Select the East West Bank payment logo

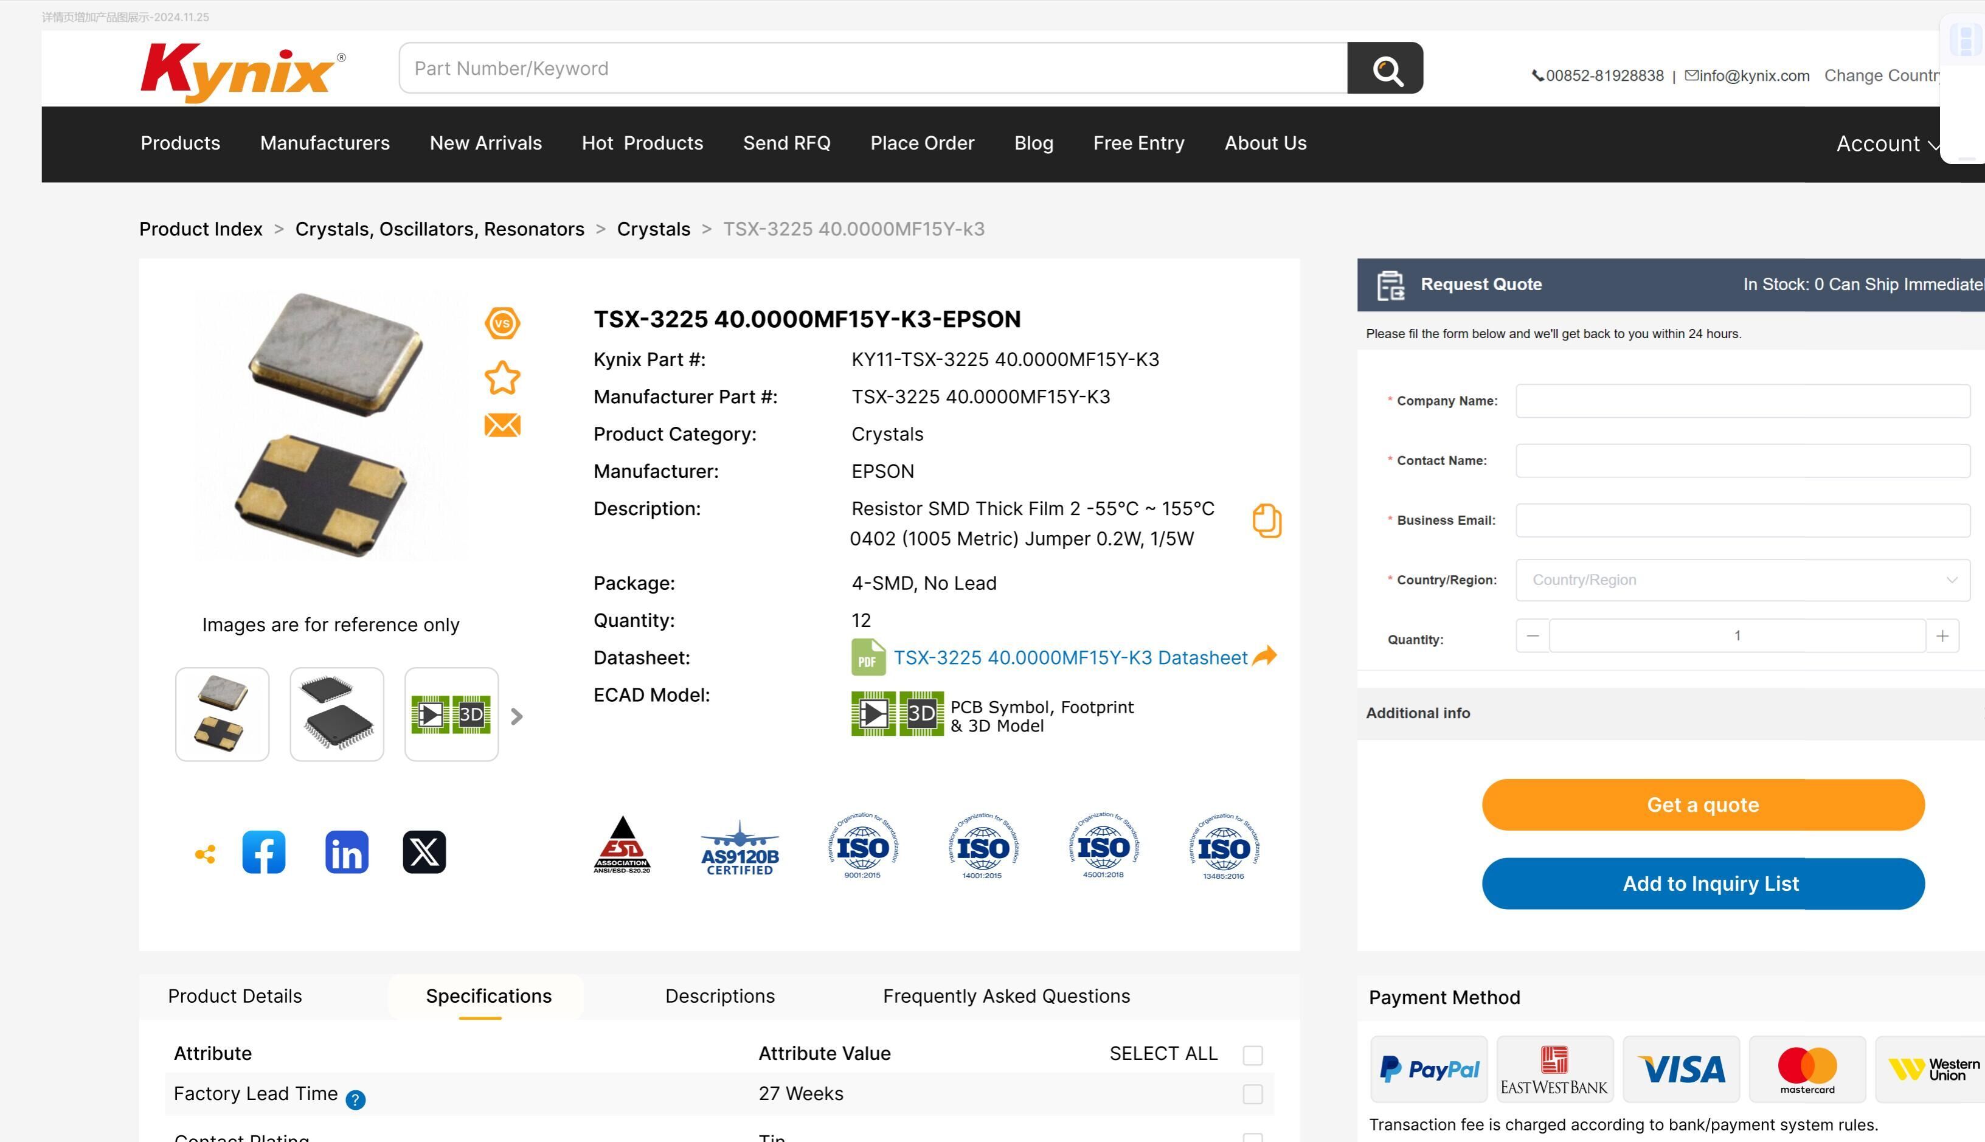[x=1554, y=1069]
